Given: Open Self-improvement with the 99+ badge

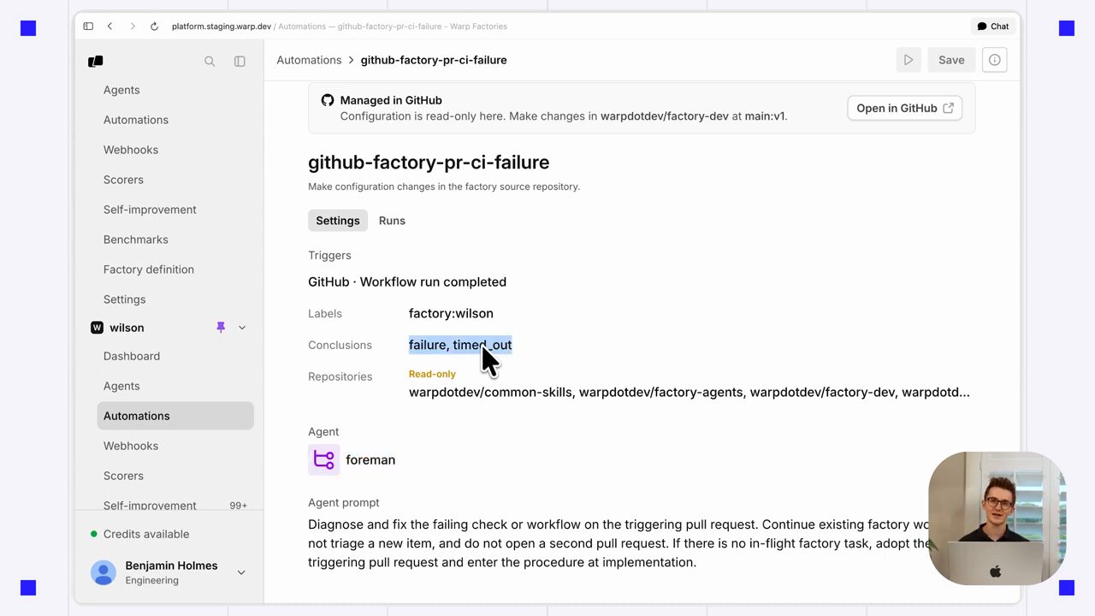Looking at the screenshot, I should pyautogui.click(x=175, y=506).
